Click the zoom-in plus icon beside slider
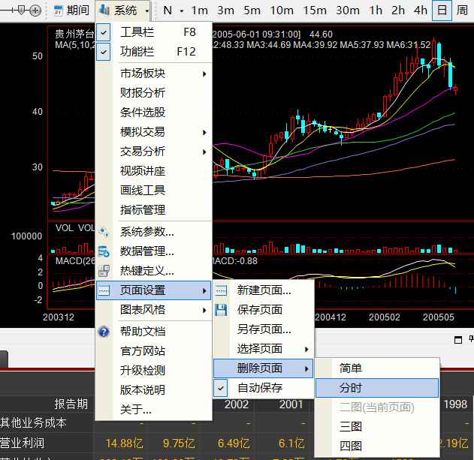Viewport: 474px width, 460px height. [x=35, y=11]
